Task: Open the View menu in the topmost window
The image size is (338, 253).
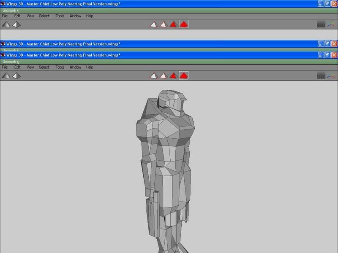Action: [30, 16]
